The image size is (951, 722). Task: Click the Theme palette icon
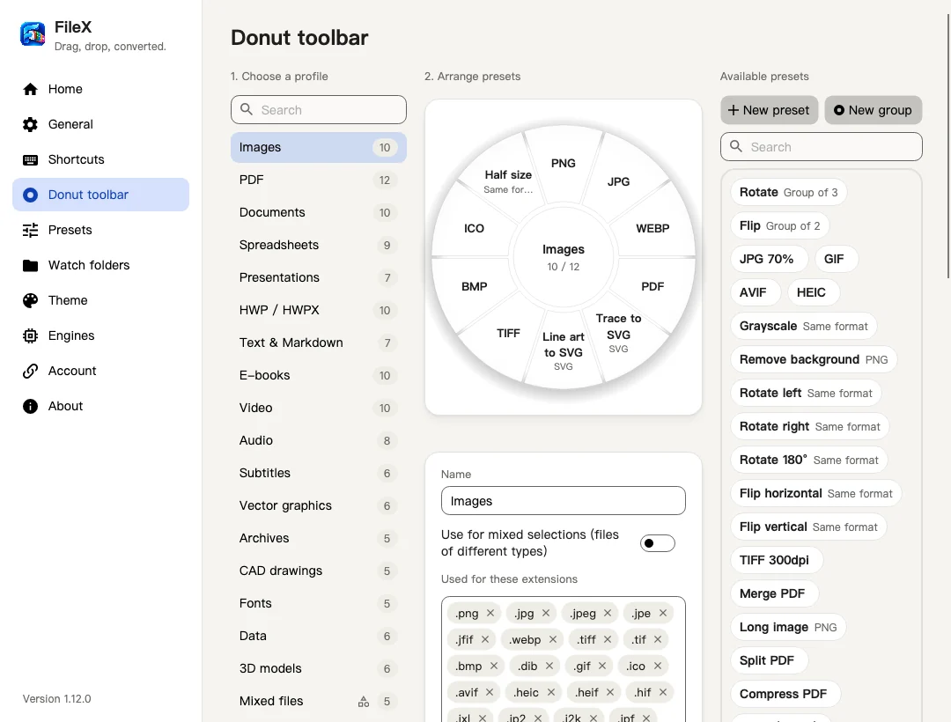click(30, 300)
